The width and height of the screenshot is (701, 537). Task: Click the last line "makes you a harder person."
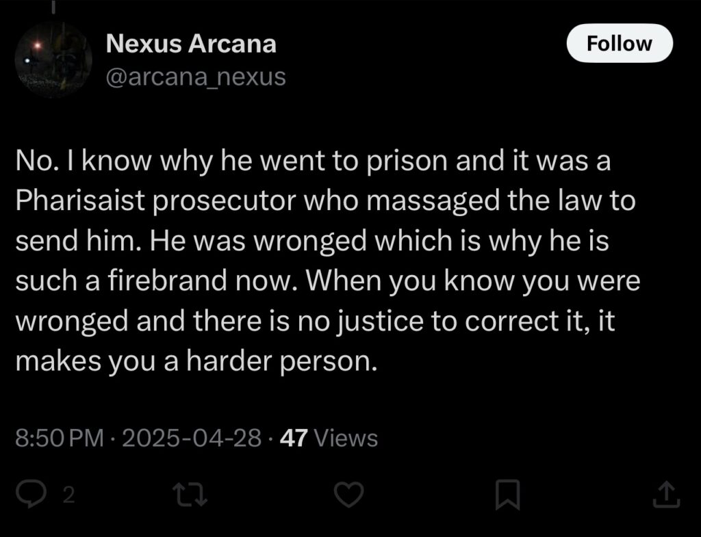[x=196, y=361]
